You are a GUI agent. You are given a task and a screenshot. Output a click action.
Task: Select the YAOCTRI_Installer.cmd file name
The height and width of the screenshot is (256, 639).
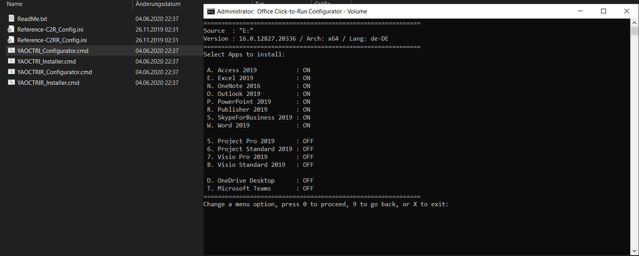click(46, 62)
